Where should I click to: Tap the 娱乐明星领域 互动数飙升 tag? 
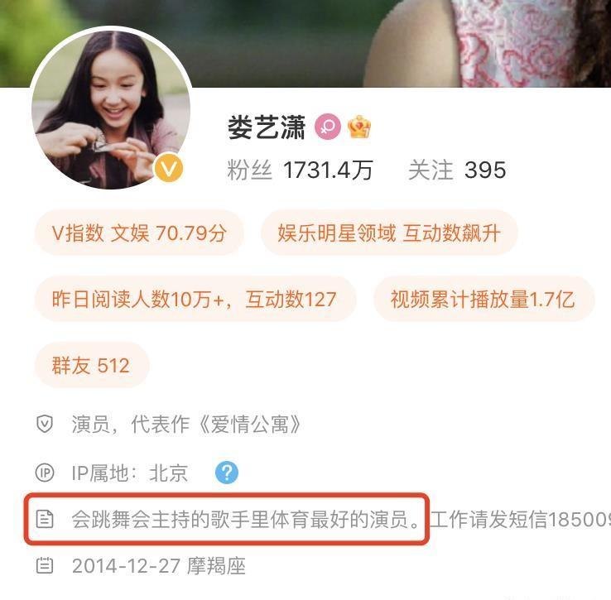coord(389,233)
